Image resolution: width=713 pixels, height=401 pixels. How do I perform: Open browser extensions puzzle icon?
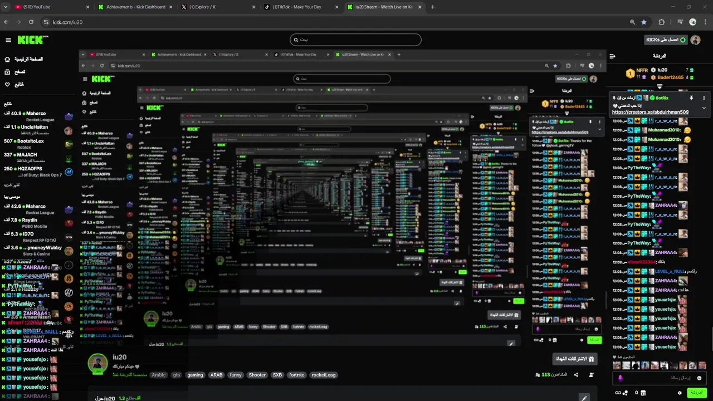[662, 22]
